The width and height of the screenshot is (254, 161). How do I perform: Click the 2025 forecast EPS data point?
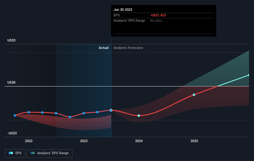194,95
